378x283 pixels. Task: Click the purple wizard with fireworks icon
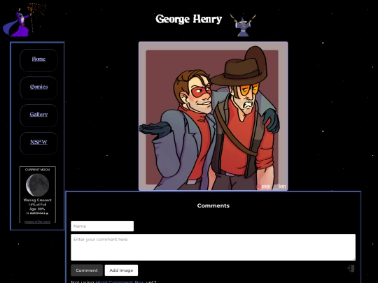coord(24,20)
